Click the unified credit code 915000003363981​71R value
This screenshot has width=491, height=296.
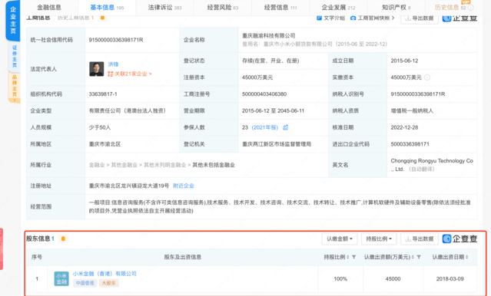coord(116,40)
